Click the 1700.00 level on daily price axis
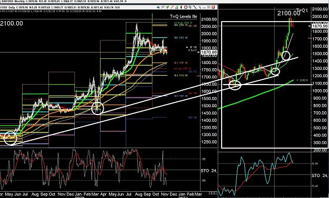329x198 pixels. 209,77
